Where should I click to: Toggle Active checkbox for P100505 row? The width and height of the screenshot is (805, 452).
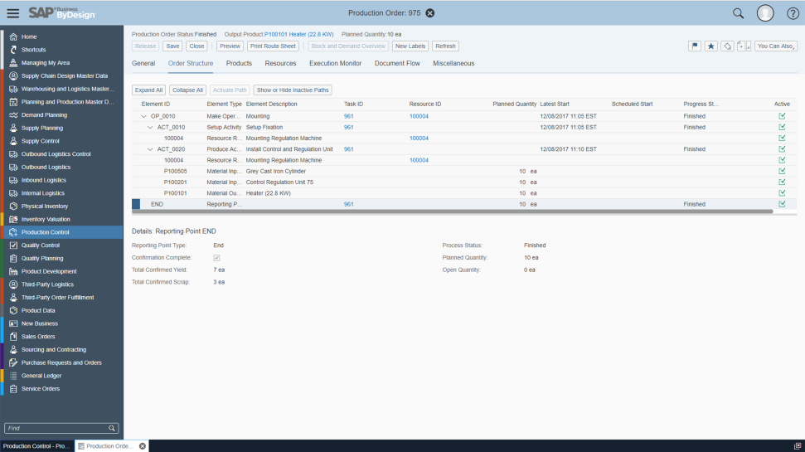782,171
